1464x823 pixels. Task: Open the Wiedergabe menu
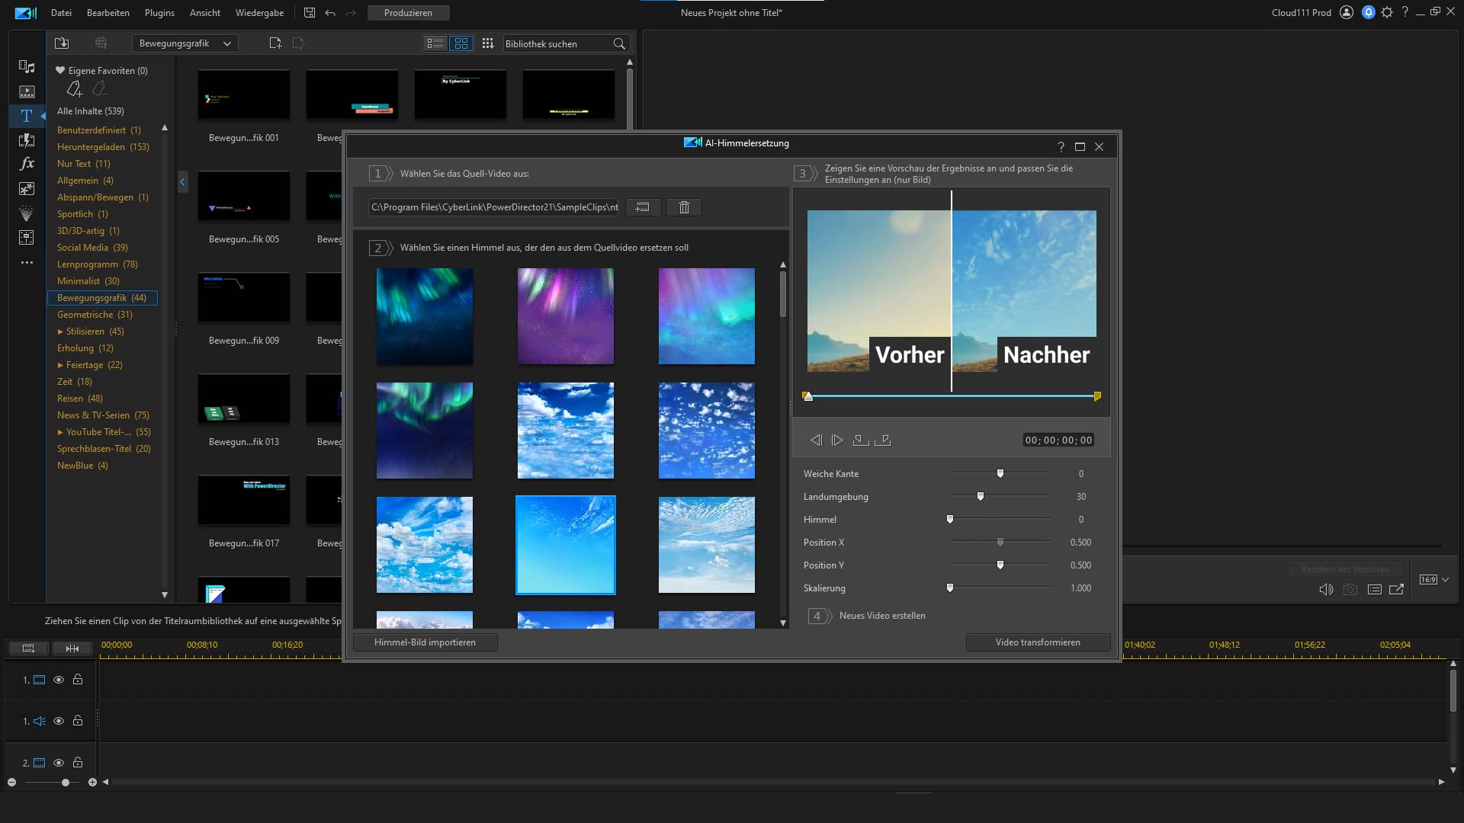[x=259, y=13]
